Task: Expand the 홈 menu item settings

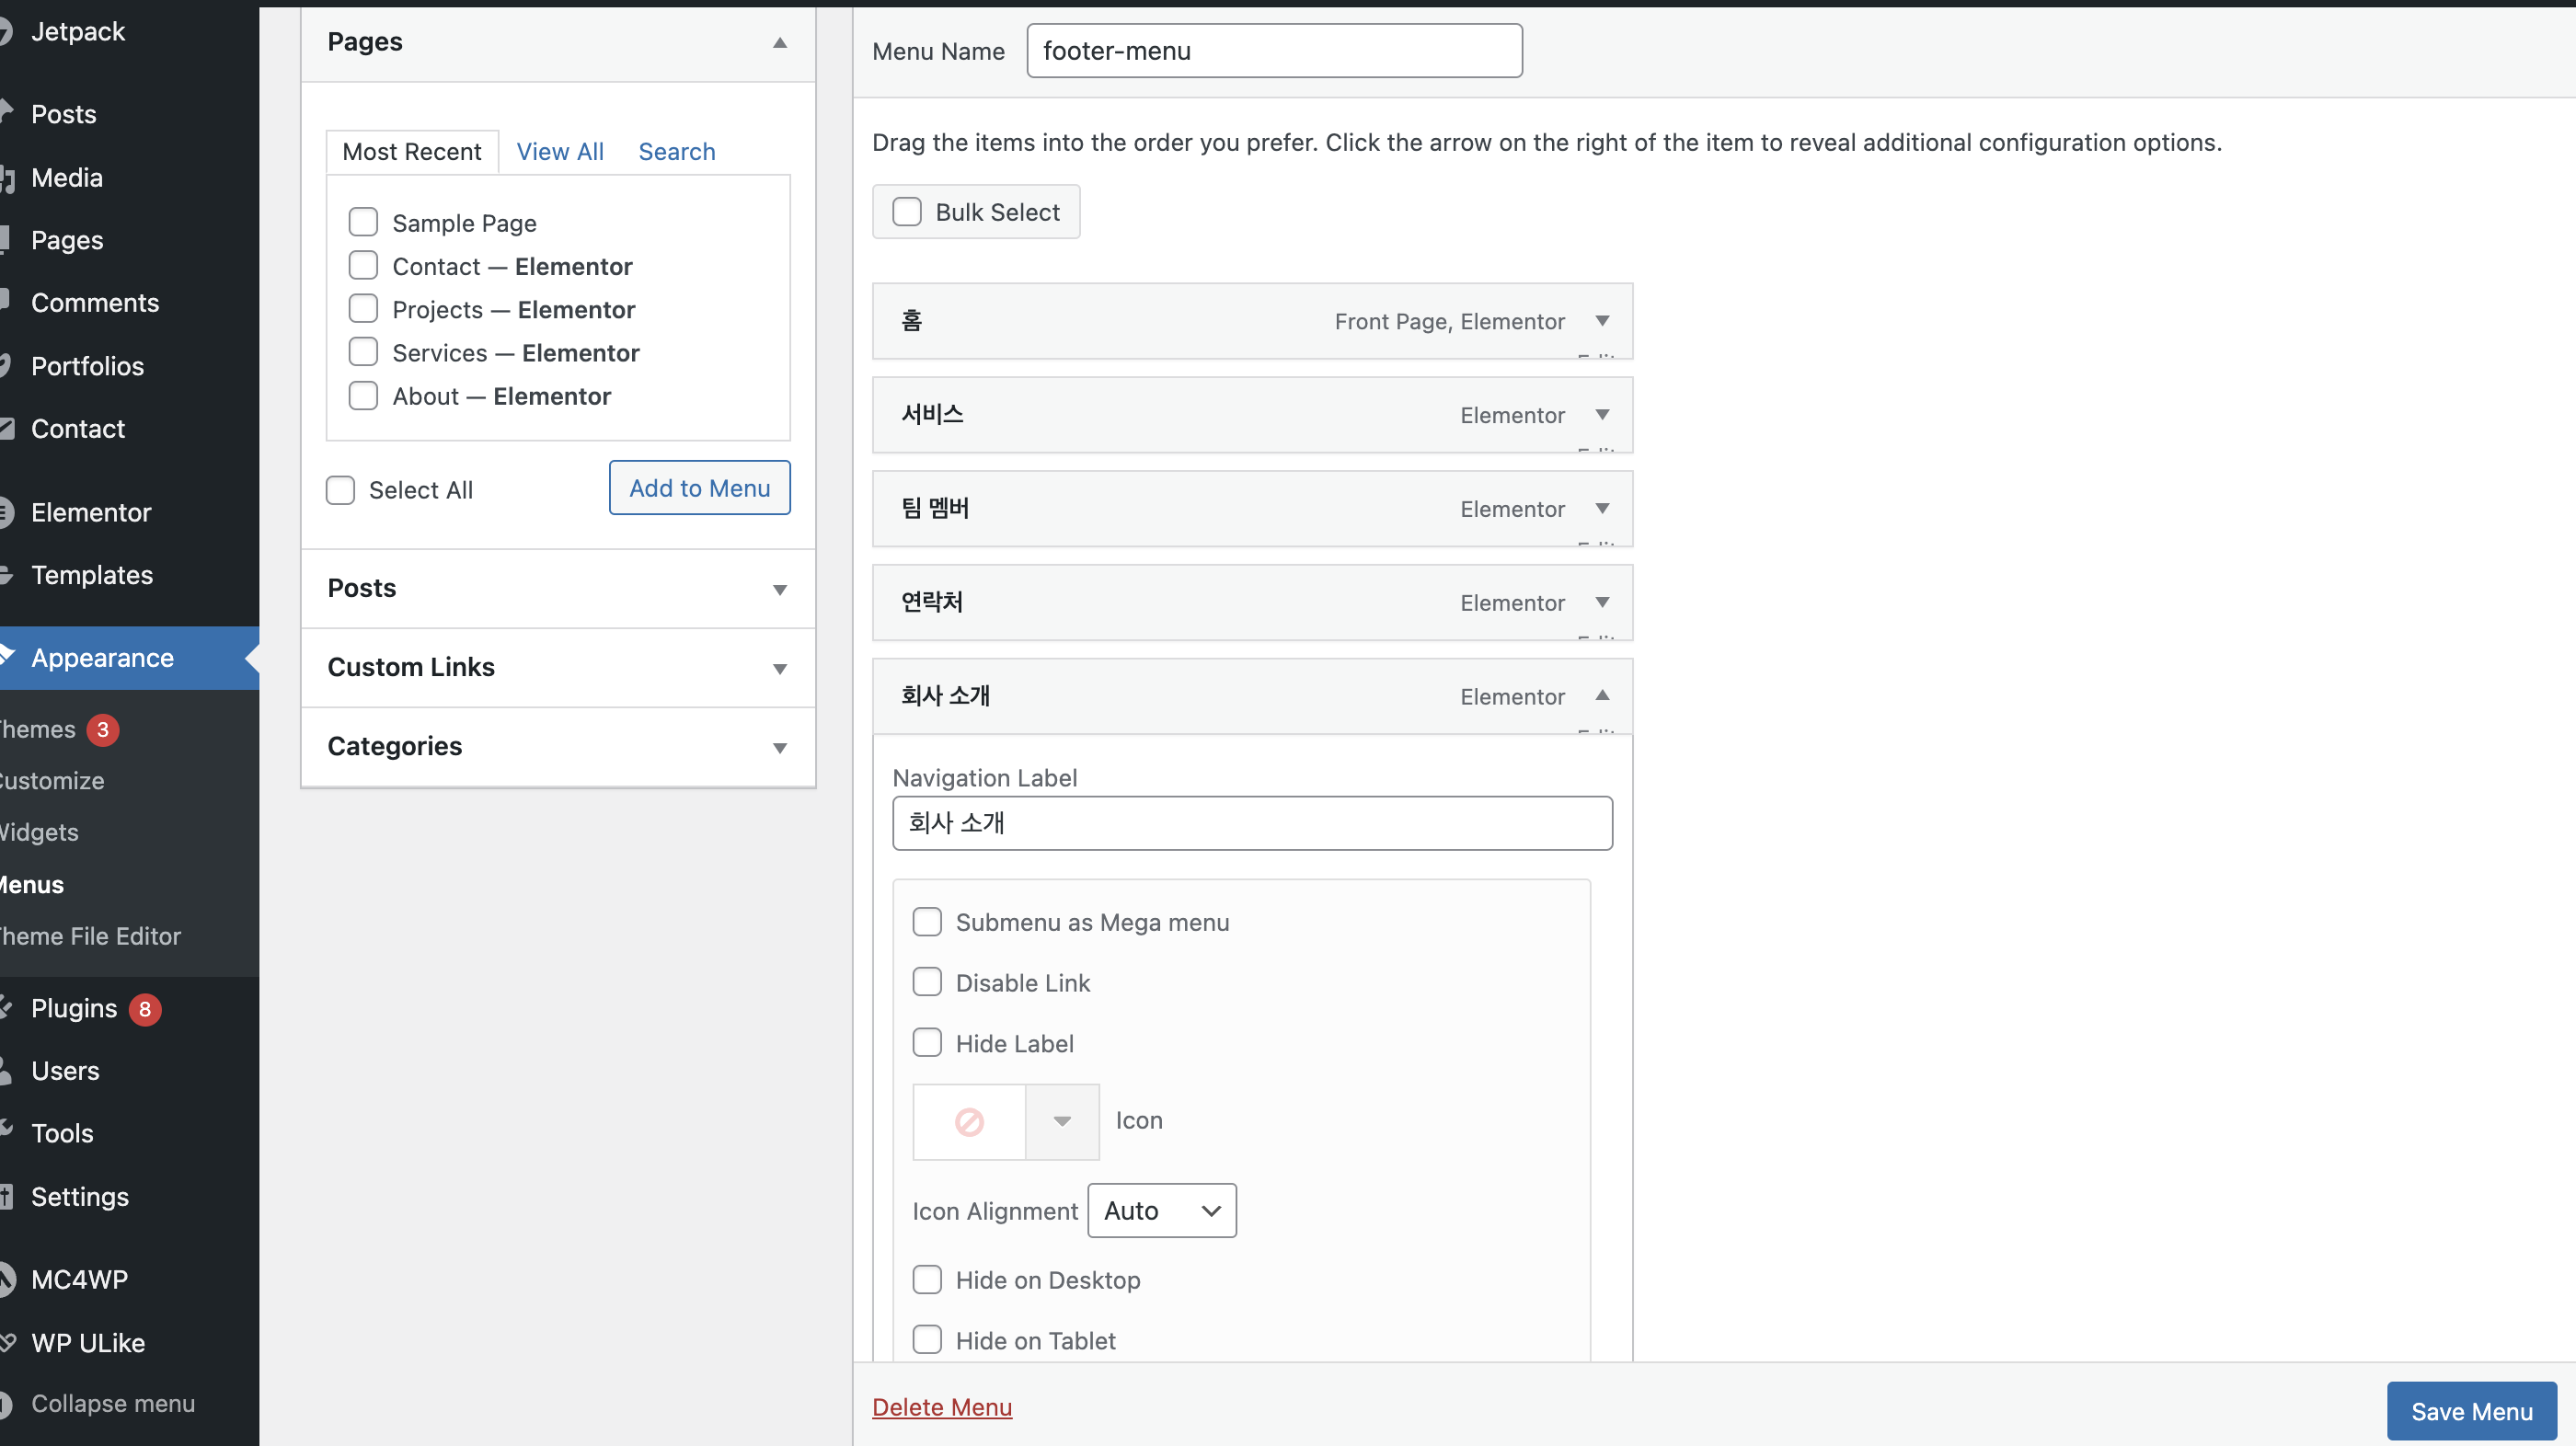Action: click(1602, 321)
